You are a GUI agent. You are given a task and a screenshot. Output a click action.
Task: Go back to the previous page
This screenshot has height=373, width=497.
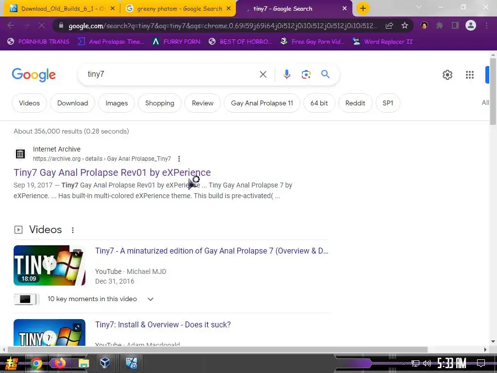[11, 26]
